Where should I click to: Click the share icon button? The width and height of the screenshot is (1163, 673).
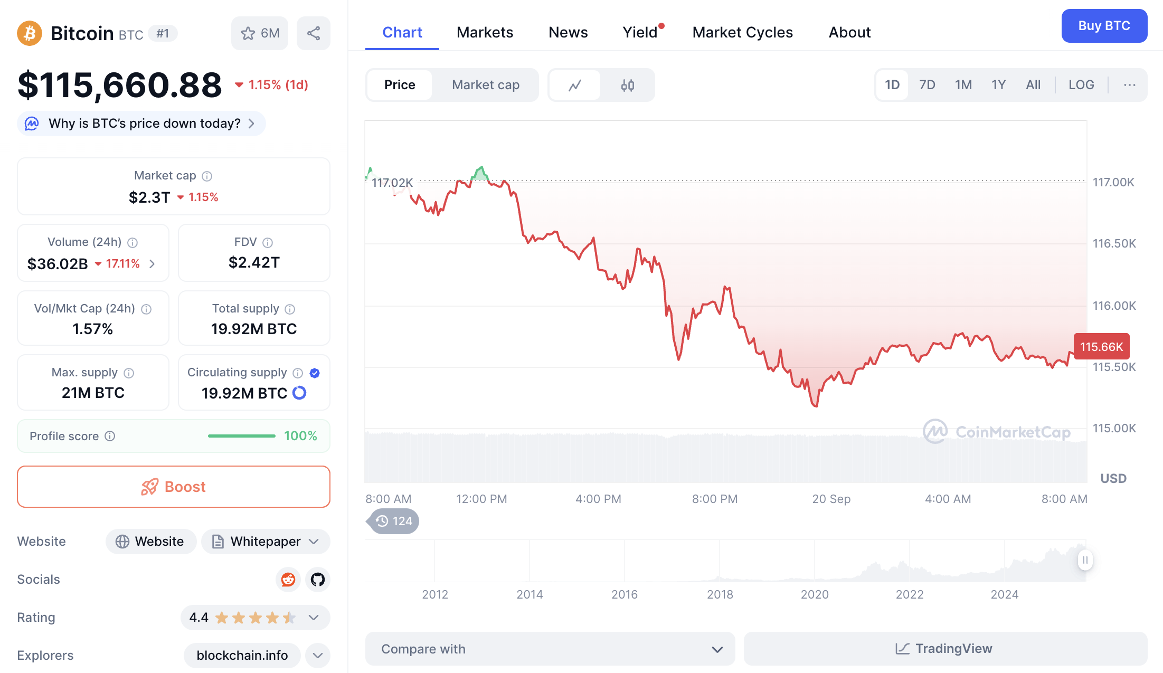pyautogui.click(x=314, y=33)
